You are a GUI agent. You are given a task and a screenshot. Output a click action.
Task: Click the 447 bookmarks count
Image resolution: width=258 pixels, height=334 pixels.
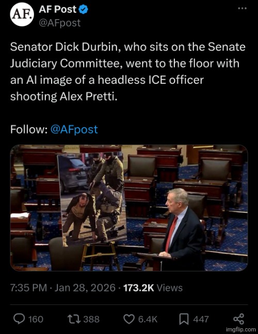(x=201, y=319)
